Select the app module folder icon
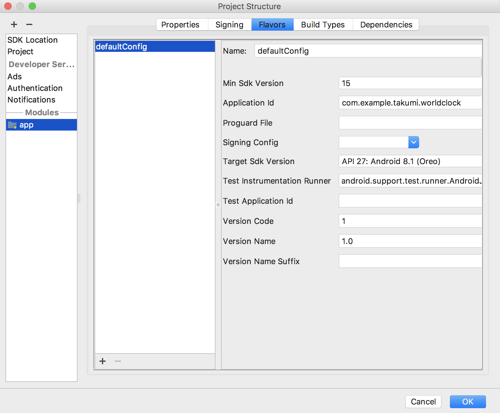This screenshot has height=413, width=500. tap(12, 125)
